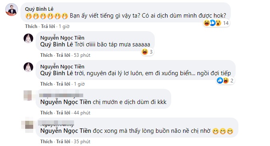
Task: Like Quý Bình Lê's comment via Thích
Action: (31, 26)
